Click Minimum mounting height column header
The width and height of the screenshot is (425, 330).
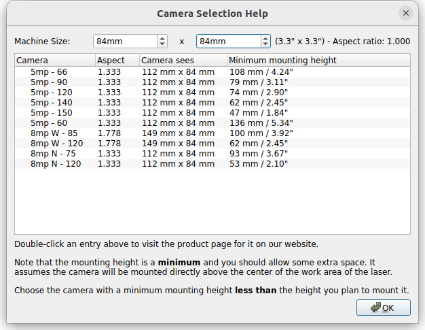pos(318,60)
